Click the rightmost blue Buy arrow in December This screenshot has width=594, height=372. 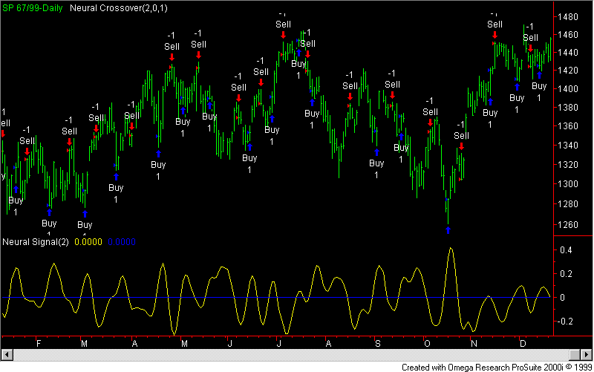(x=540, y=74)
